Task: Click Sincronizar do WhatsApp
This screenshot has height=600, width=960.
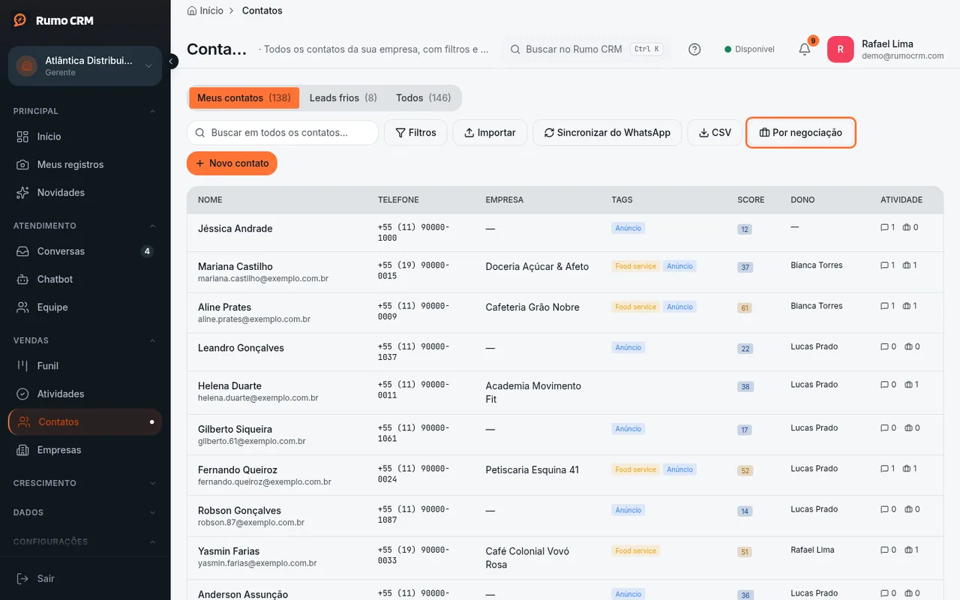Action: pyautogui.click(x=607, y=133)
